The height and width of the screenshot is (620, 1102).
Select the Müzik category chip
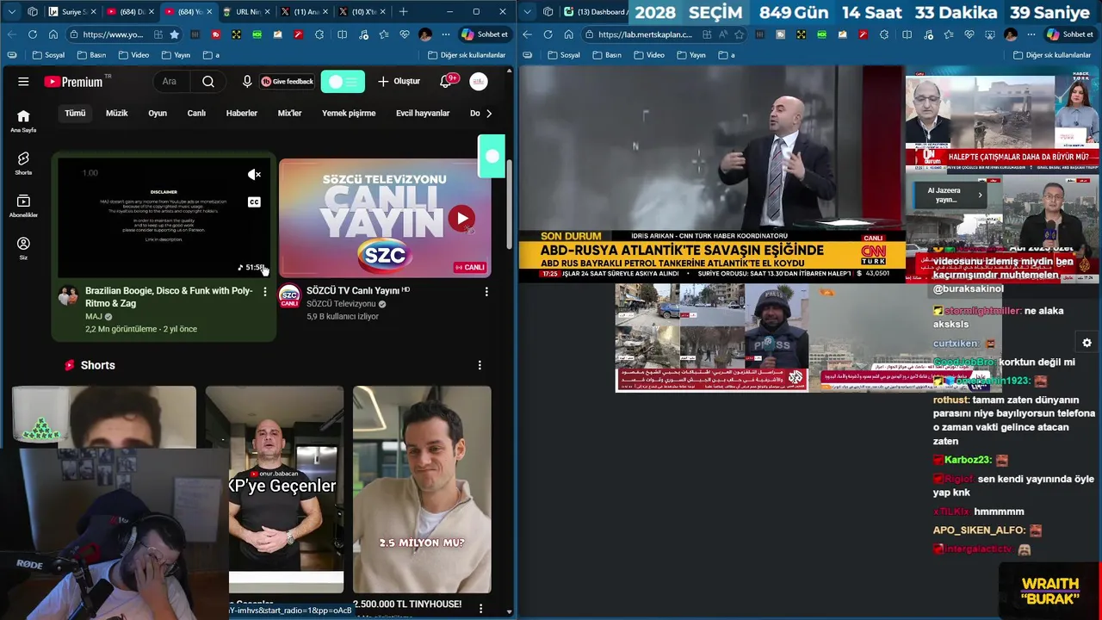116,114
